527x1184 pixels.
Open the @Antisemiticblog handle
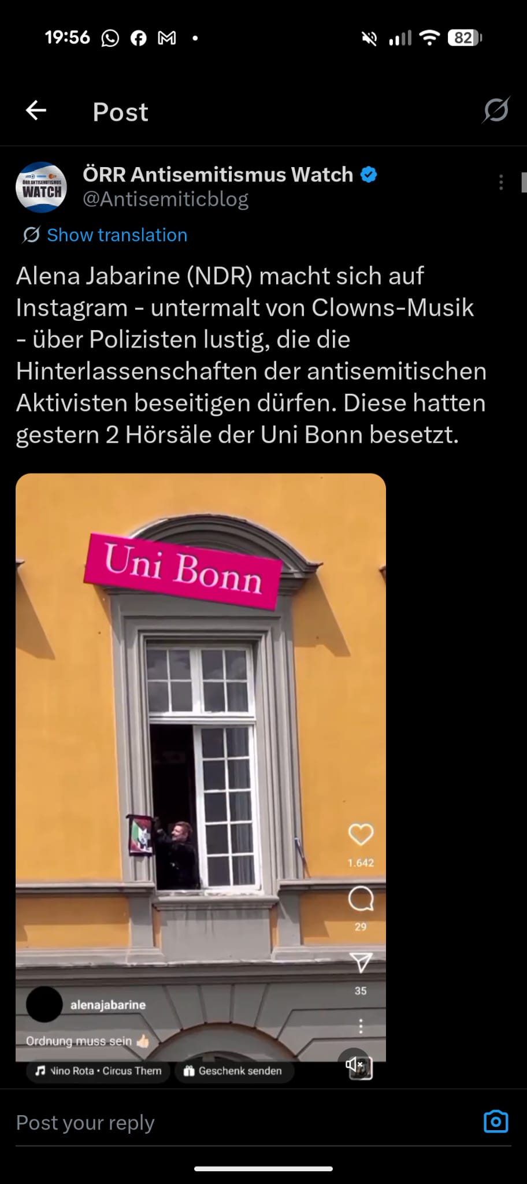(166, 199)
